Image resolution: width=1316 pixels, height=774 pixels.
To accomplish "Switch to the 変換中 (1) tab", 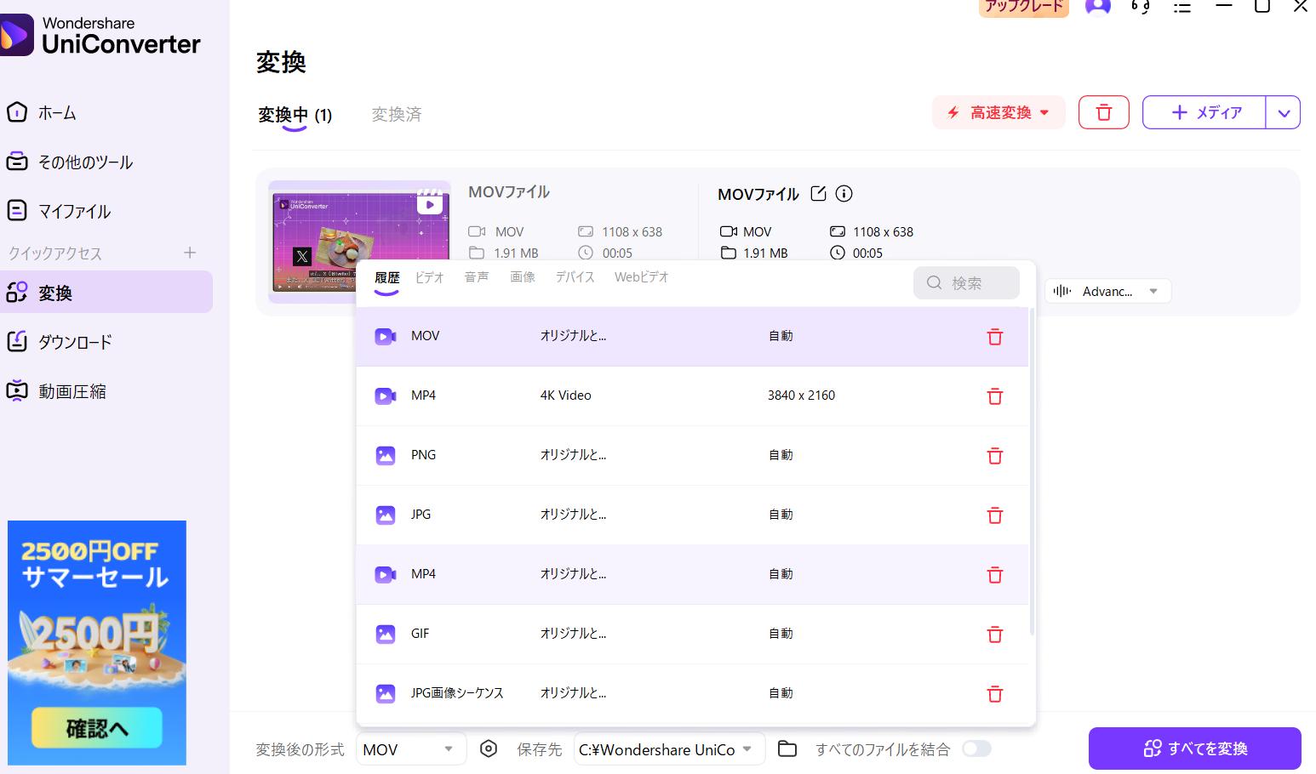I will coord(295,115).
